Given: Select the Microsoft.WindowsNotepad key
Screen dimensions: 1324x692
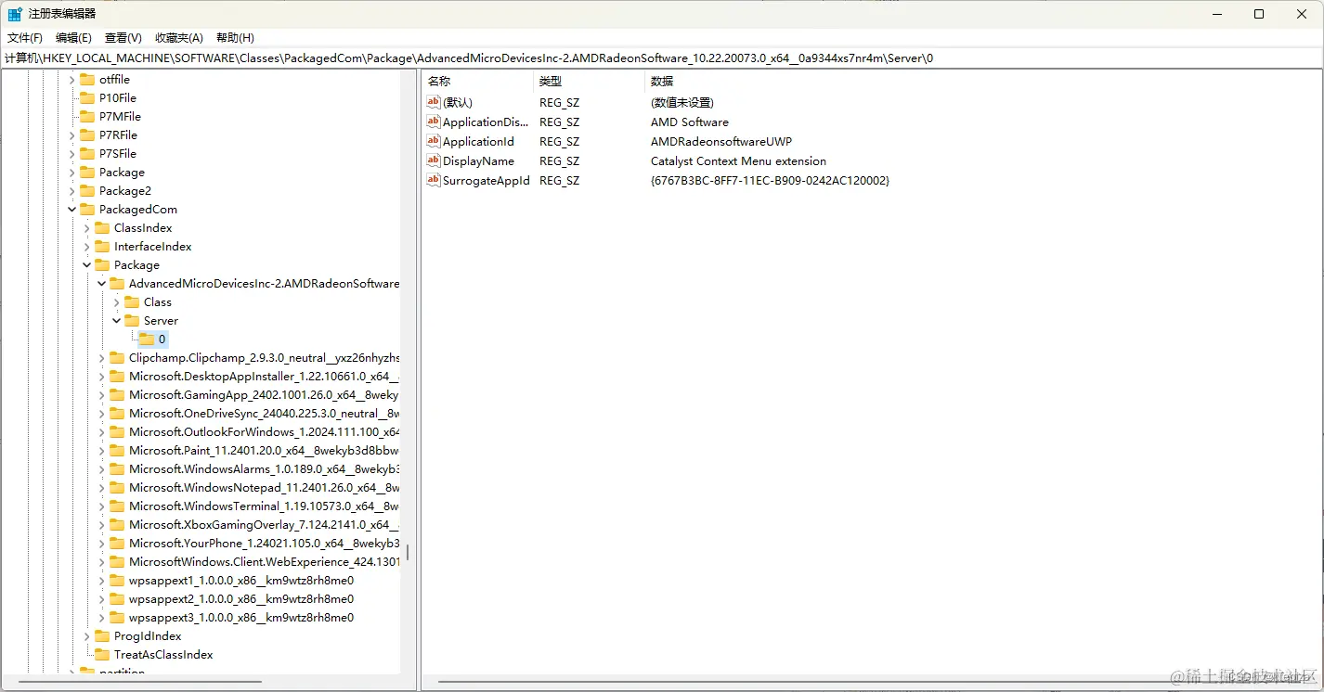Looking at the screenshot, I should click(x=264, y=488).
